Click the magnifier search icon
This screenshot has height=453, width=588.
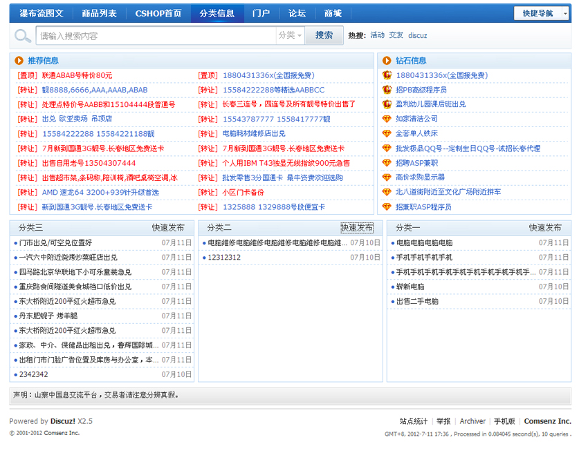(x=23, y=36)
